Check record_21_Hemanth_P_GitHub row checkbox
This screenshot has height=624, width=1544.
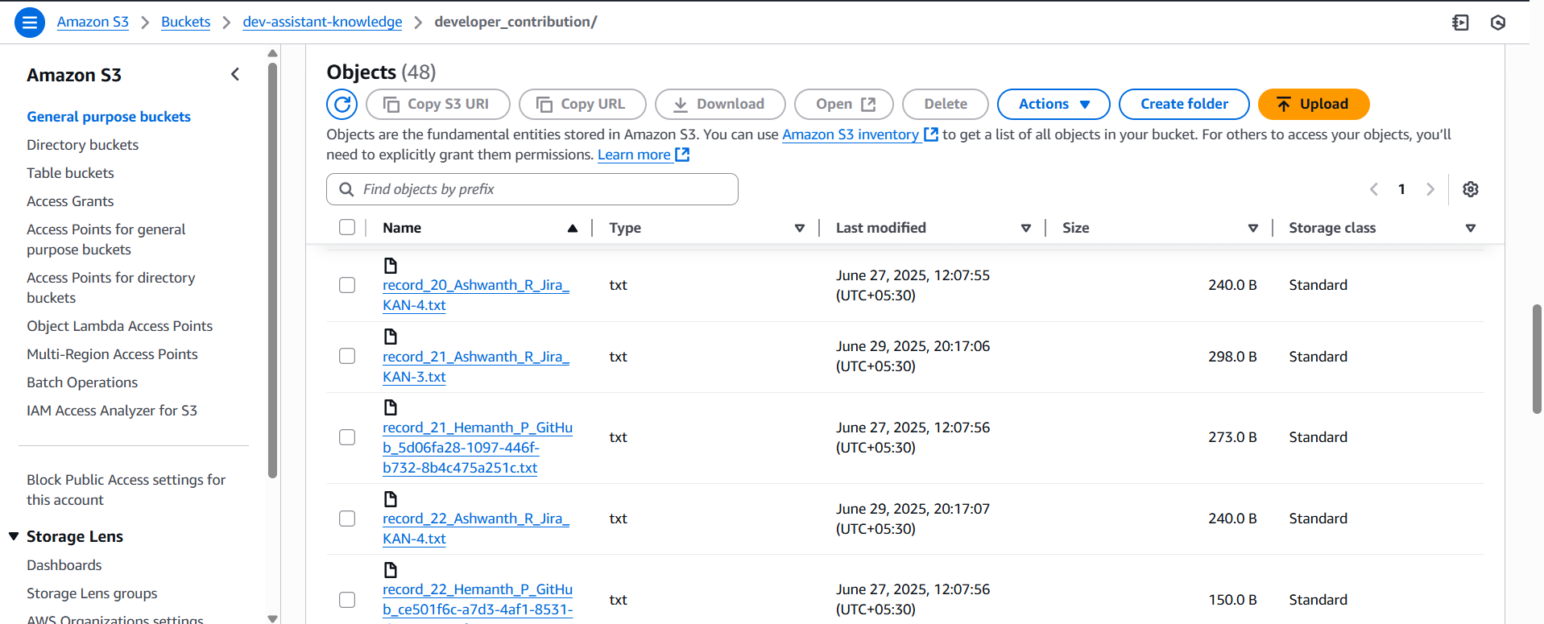pyautogui.click(x=347, y=437)
